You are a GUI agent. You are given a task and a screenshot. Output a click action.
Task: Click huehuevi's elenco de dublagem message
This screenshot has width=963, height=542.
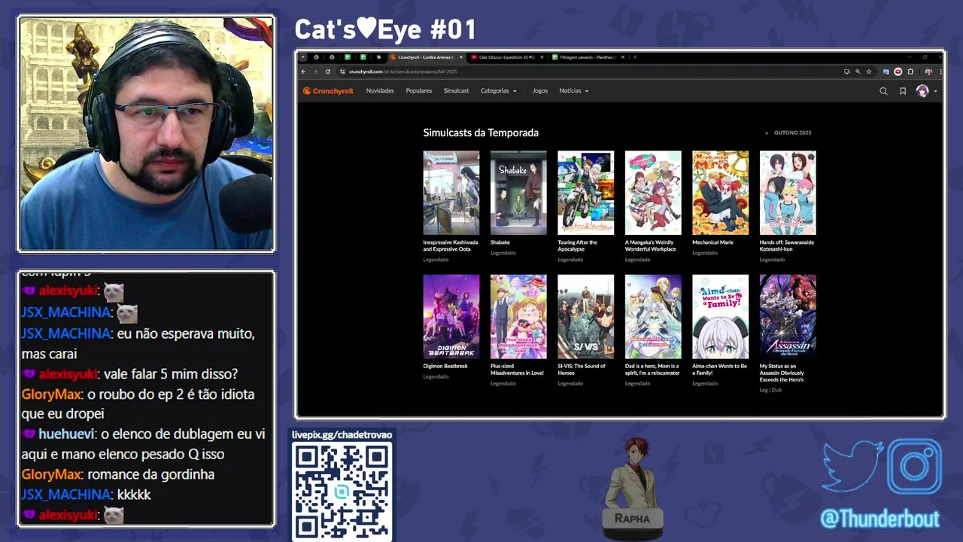point(143,444)
